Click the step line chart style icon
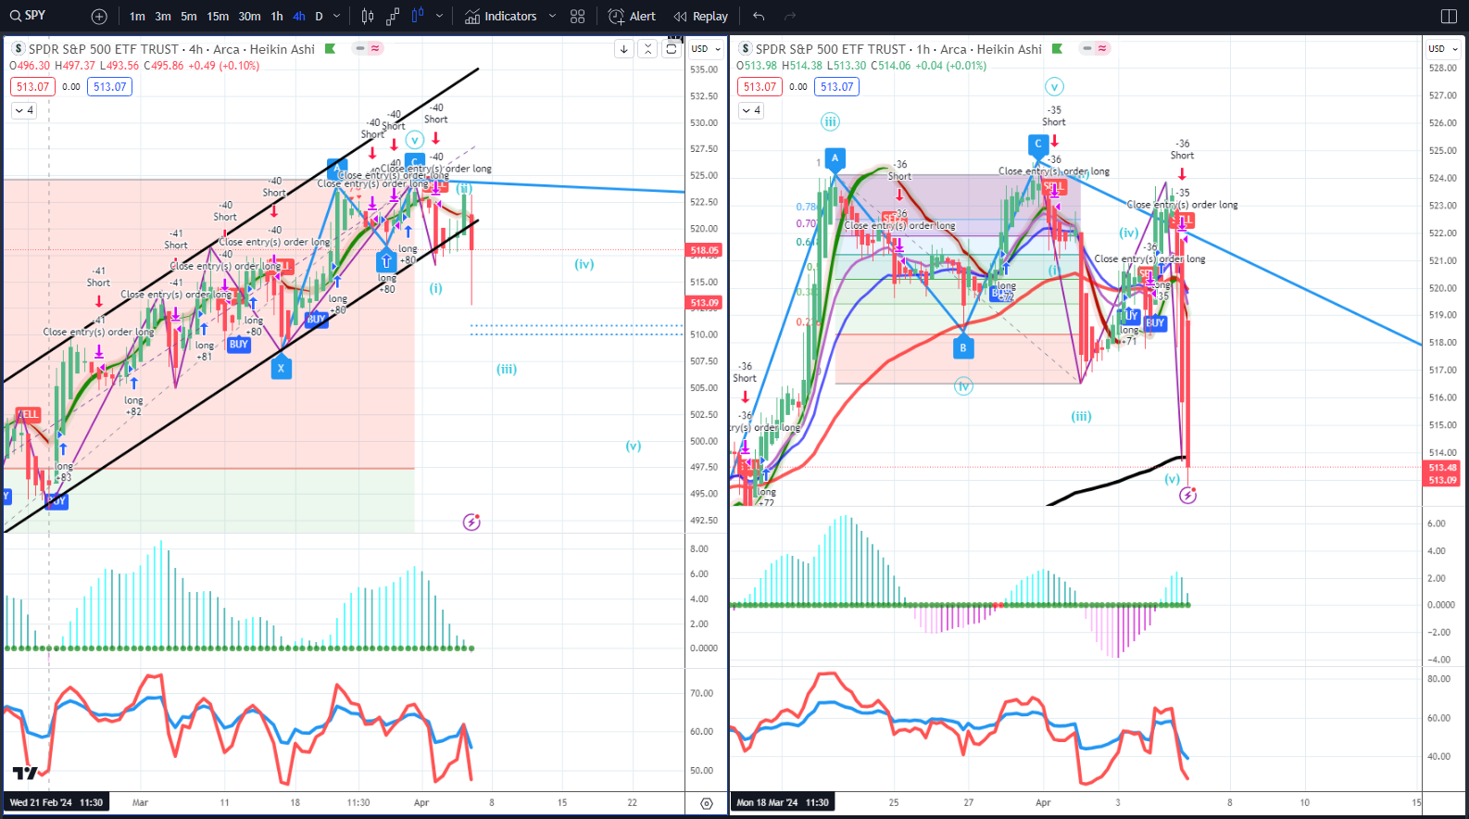 (393, 17)
